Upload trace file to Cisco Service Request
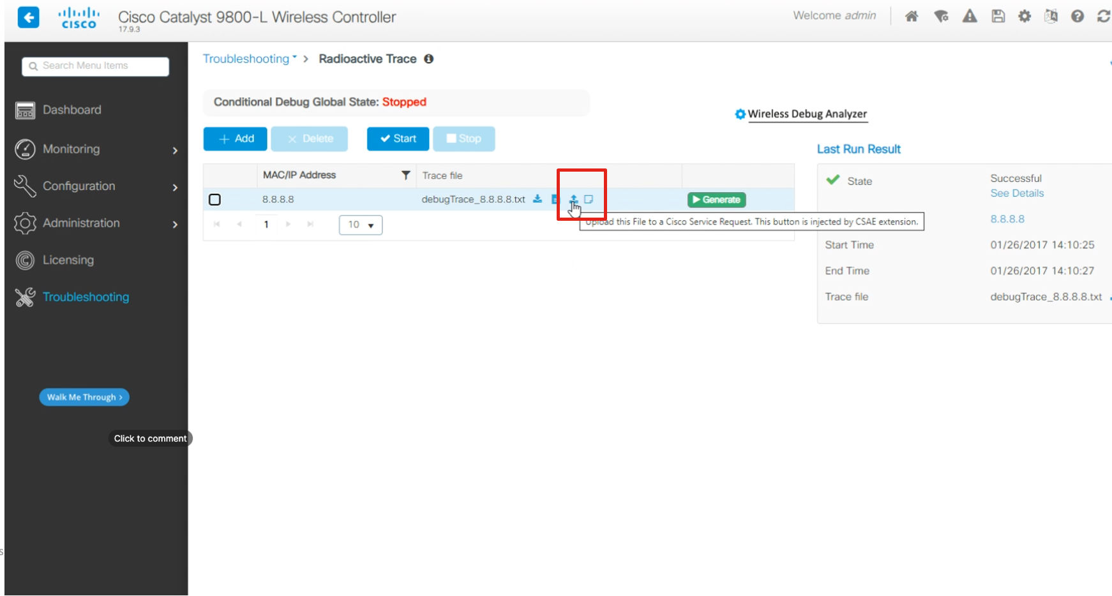Image resolution: width=1112 pixels, height=596 pixels. [x=573, y=199]
